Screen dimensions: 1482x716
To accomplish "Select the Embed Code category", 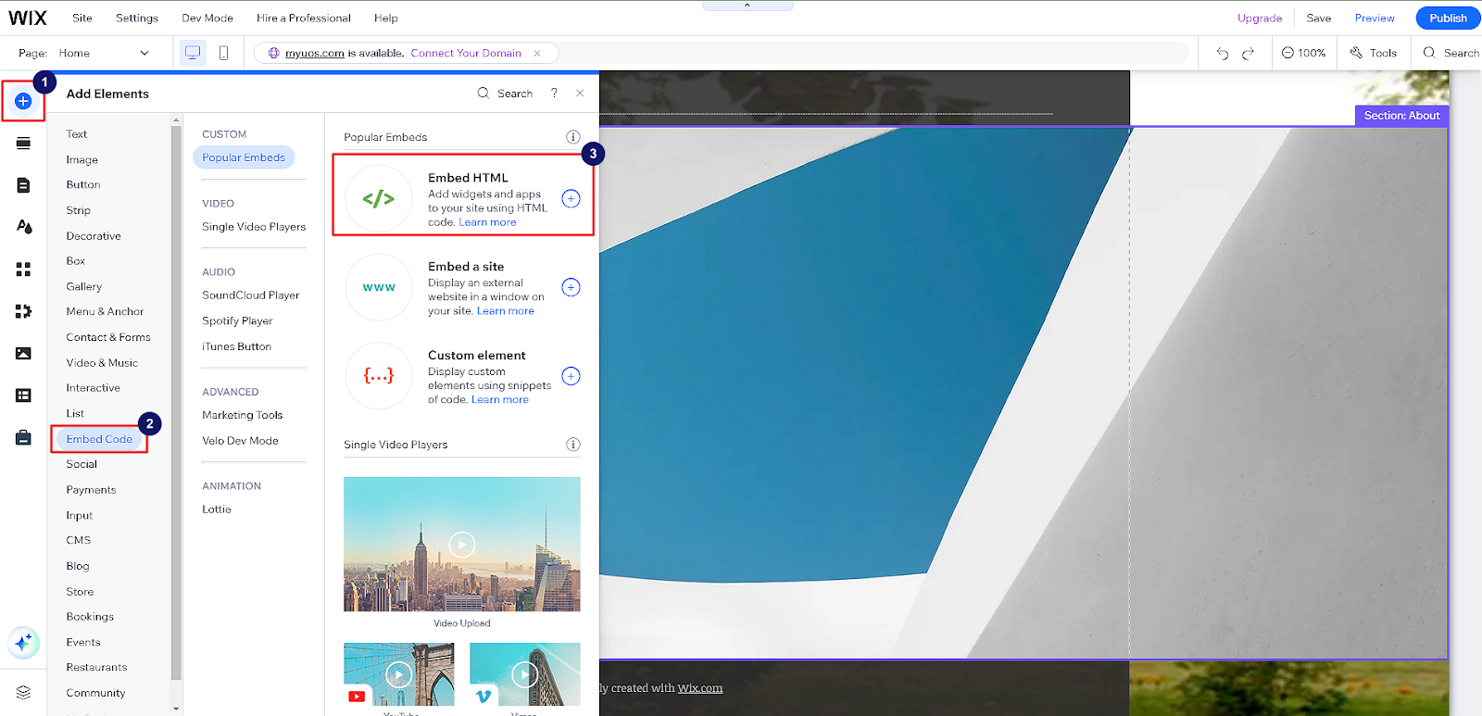I will [99, 439].
